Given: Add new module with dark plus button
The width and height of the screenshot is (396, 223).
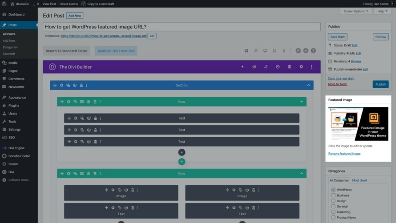Looking at the screenshot, I should click(x=182, y=152).
